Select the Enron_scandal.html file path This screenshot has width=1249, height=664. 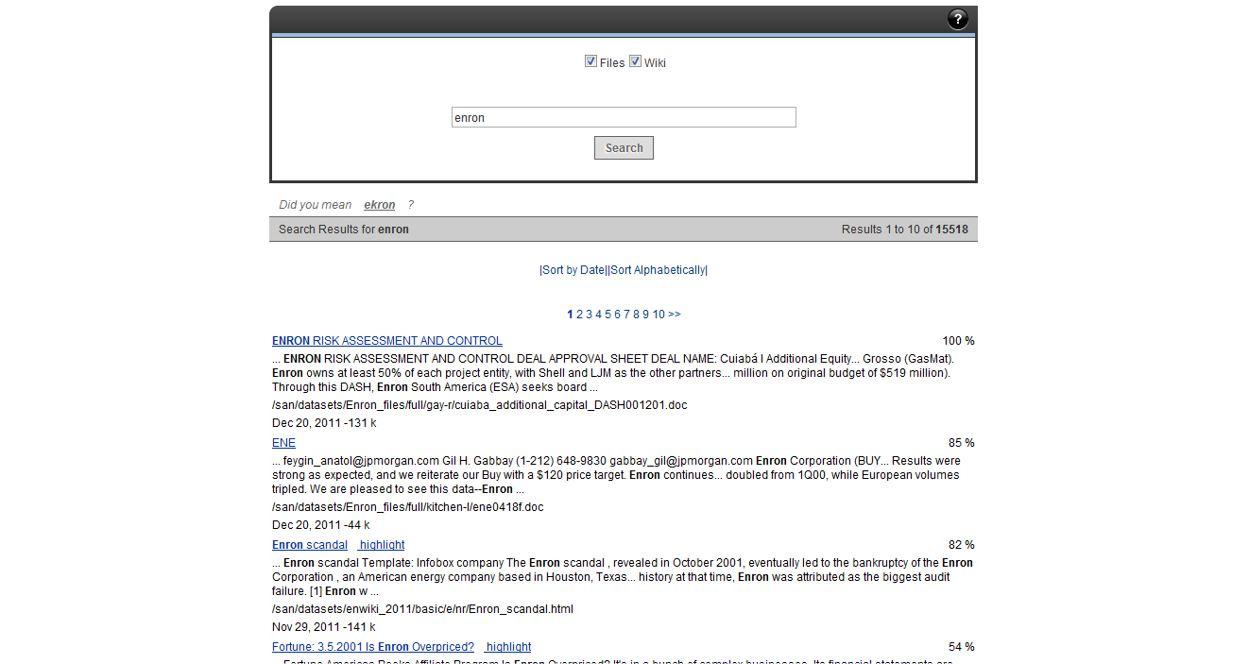click(422, 609)
